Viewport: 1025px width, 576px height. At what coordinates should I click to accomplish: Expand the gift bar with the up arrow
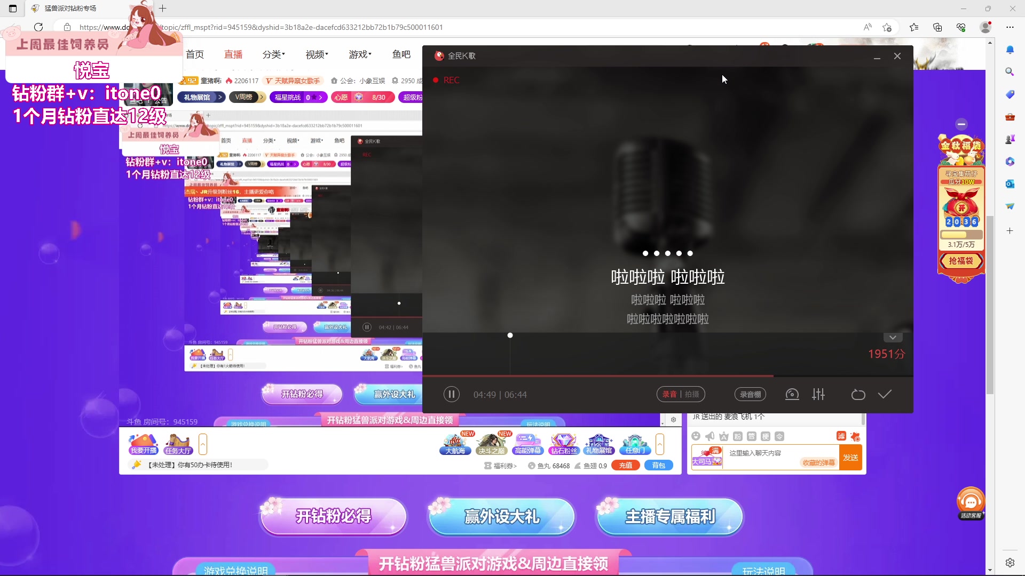pos(660,444)
